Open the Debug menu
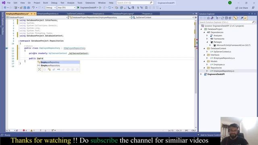The height and width of the screenshot is (145, 258). (54, 3)
